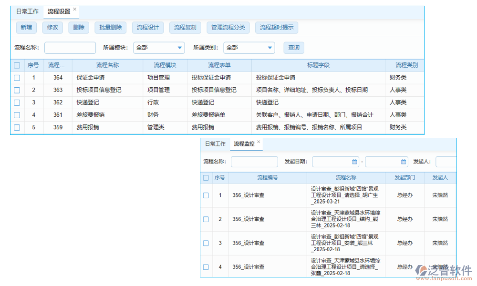Click the 查询 search button
Viewport: 477px width, 286px height.
[x=293, y=48]
